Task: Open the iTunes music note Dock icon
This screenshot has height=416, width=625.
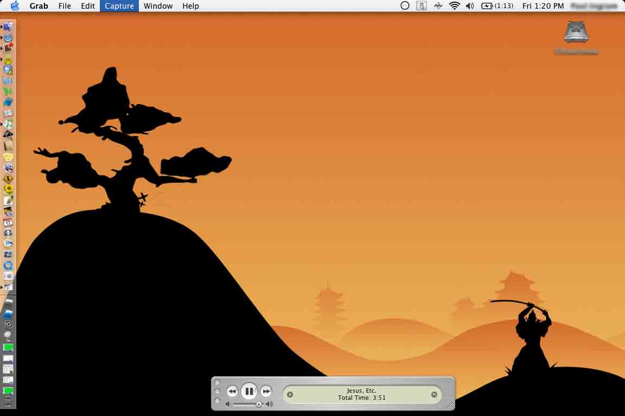Action: 8,124
